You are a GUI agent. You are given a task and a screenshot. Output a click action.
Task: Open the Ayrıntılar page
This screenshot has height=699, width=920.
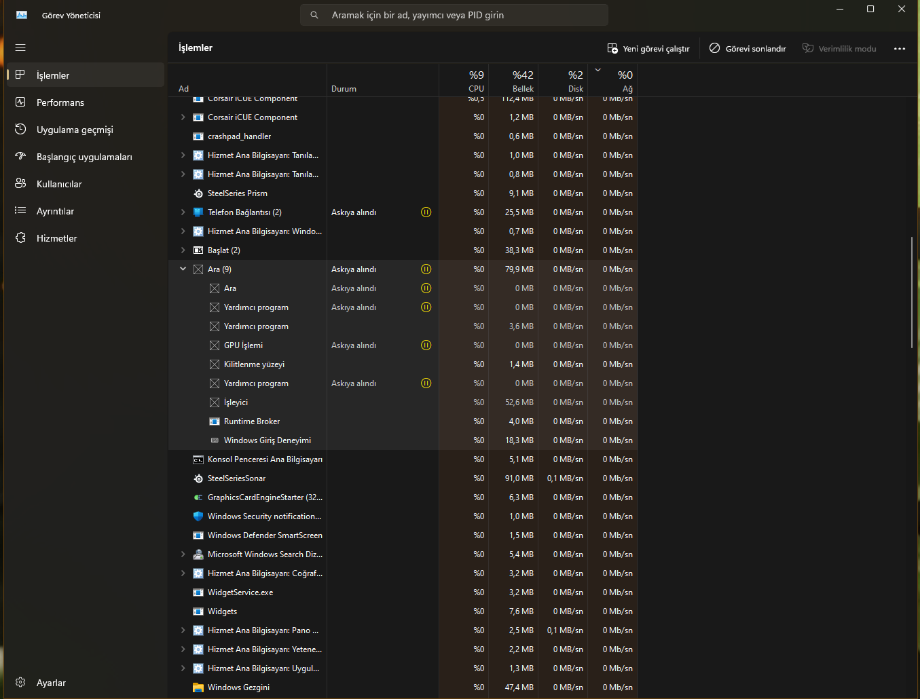pos(86,211)
